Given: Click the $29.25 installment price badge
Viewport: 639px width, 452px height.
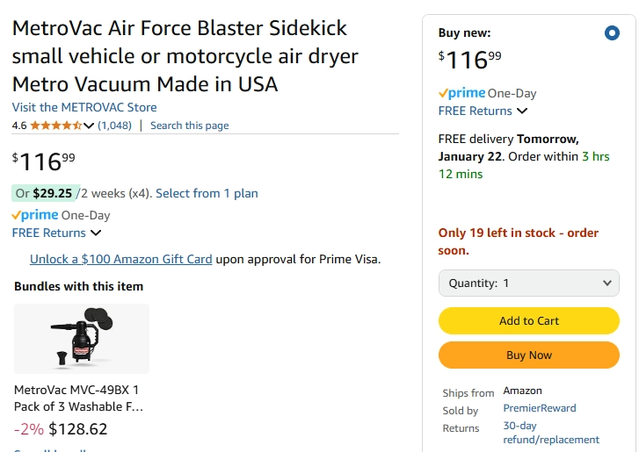Looking at the screenshot, I should click(52, 193).
